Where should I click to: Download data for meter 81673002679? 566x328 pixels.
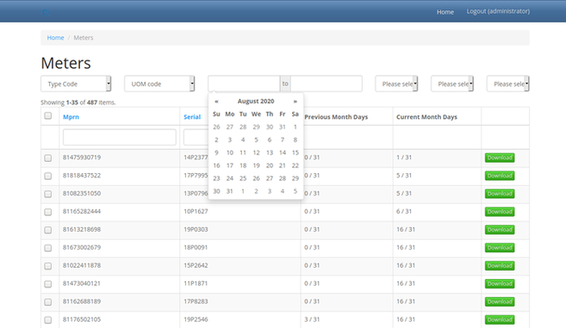(x=500, y=248)
